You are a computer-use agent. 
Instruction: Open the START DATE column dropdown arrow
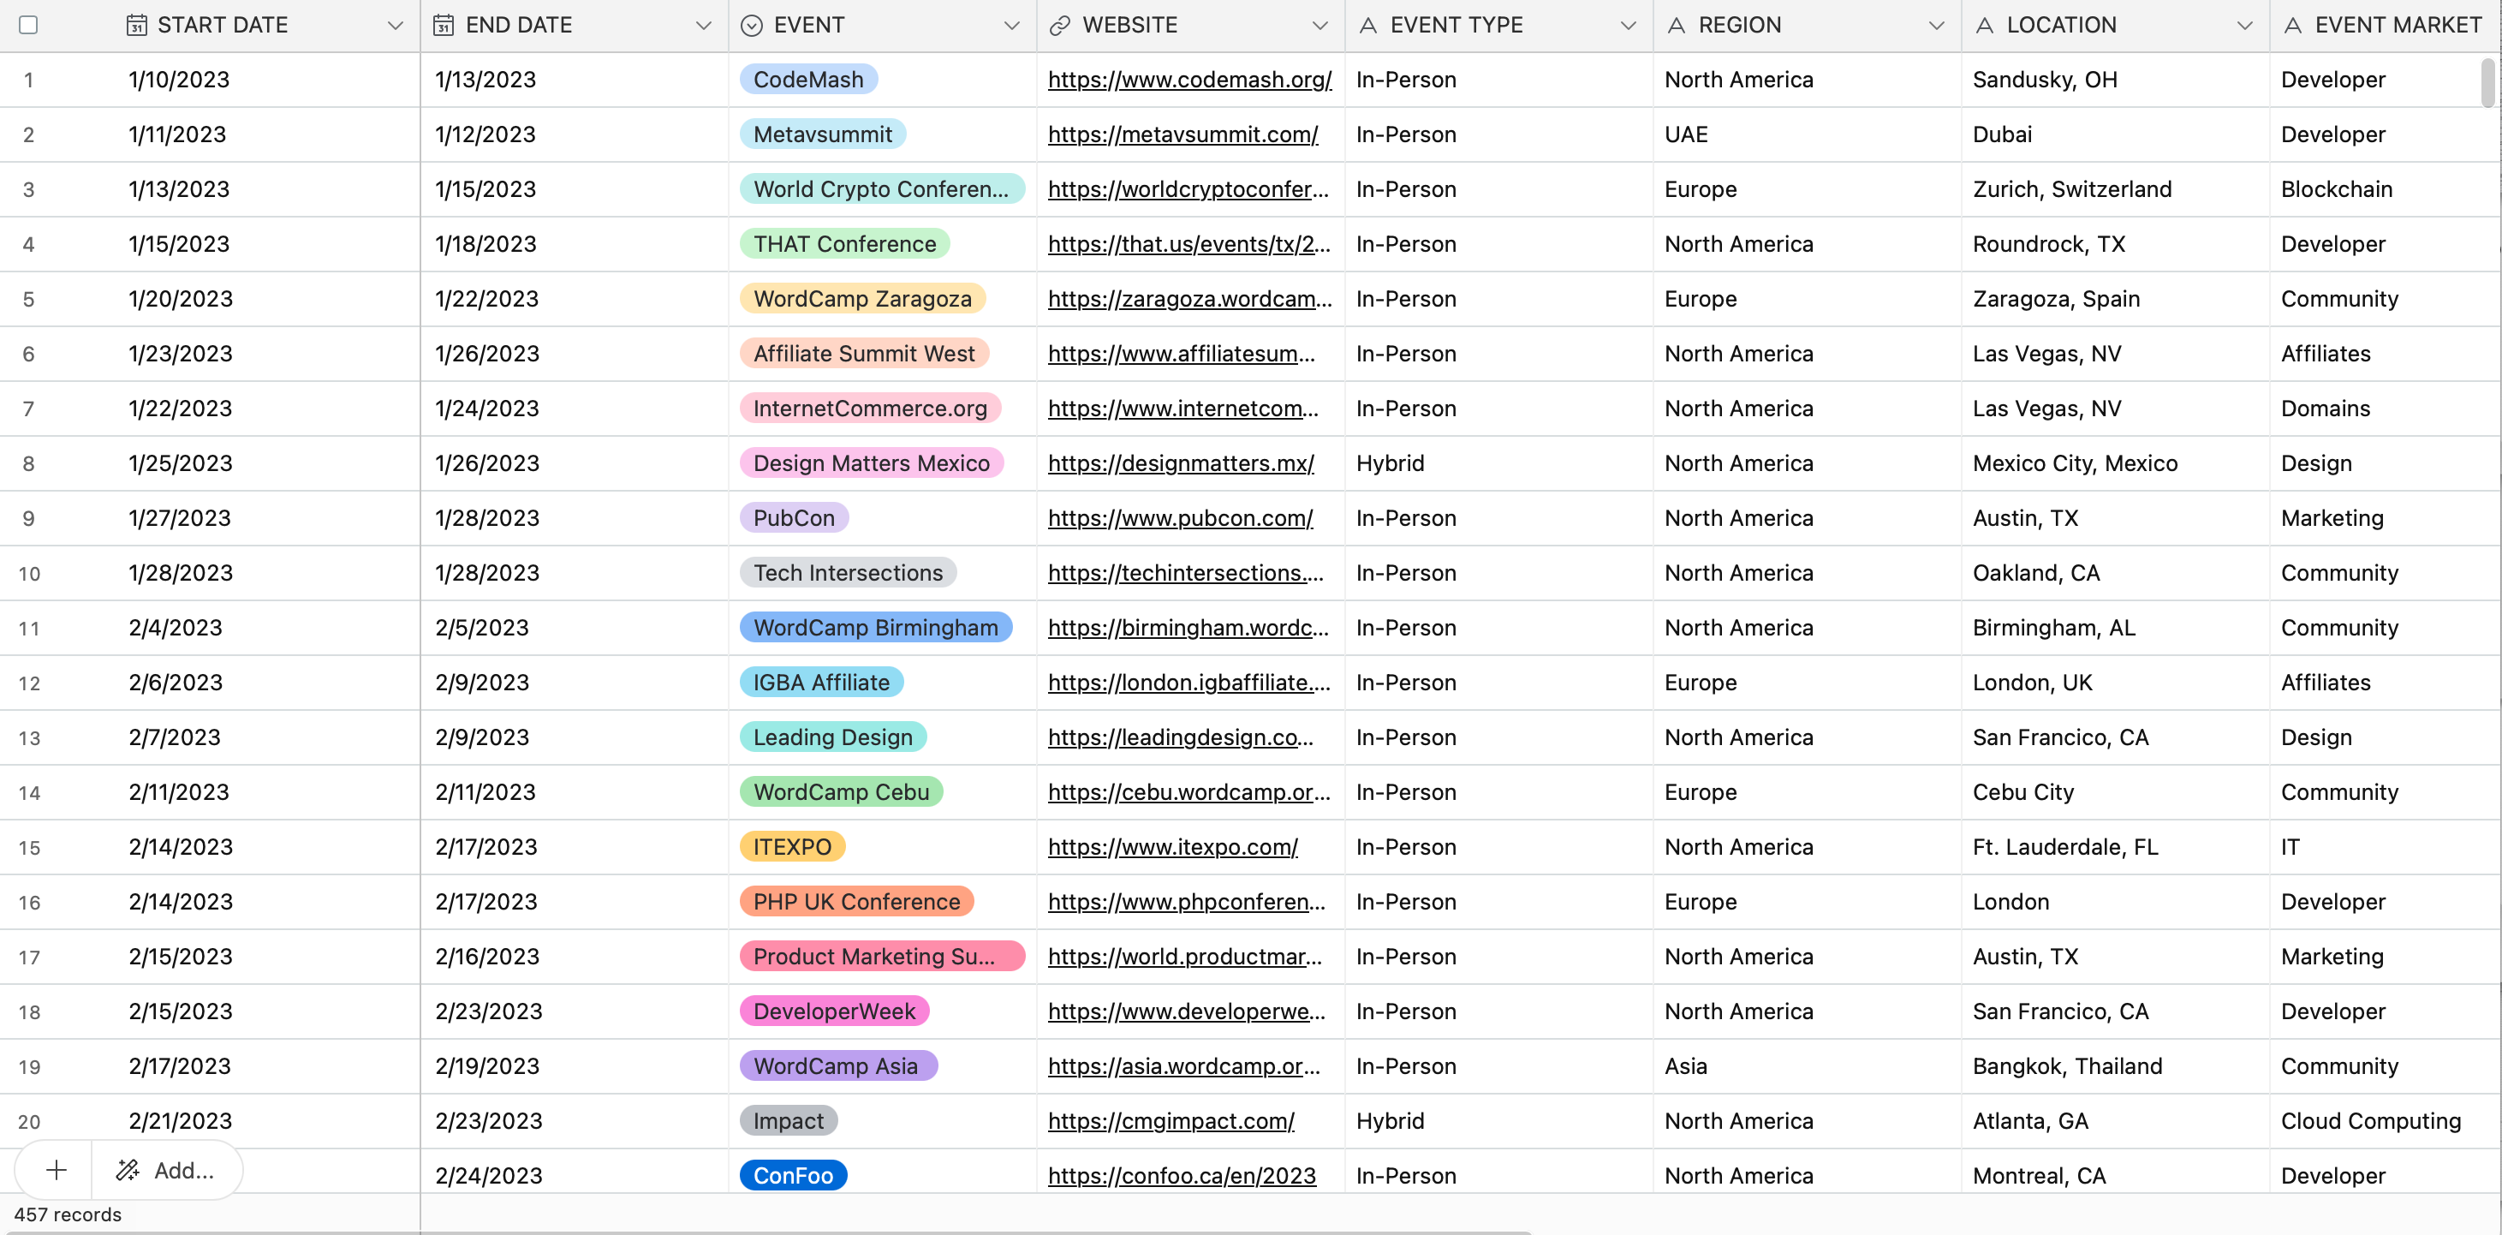point(396,27)
